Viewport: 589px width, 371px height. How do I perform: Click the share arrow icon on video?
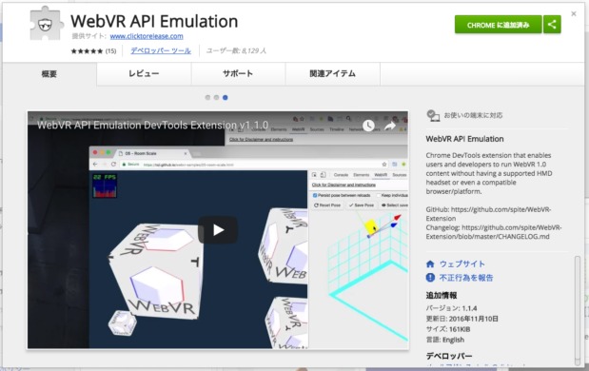coord(390,126)
